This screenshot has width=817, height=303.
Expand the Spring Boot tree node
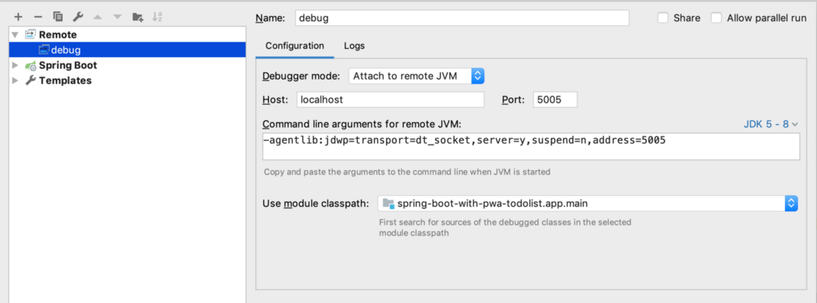click(15, 65)
